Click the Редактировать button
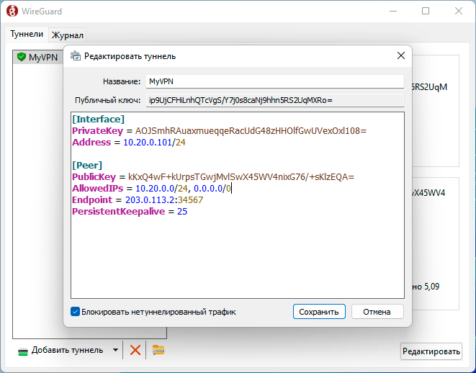Screen dimensions: 476x373 point(431,351)
